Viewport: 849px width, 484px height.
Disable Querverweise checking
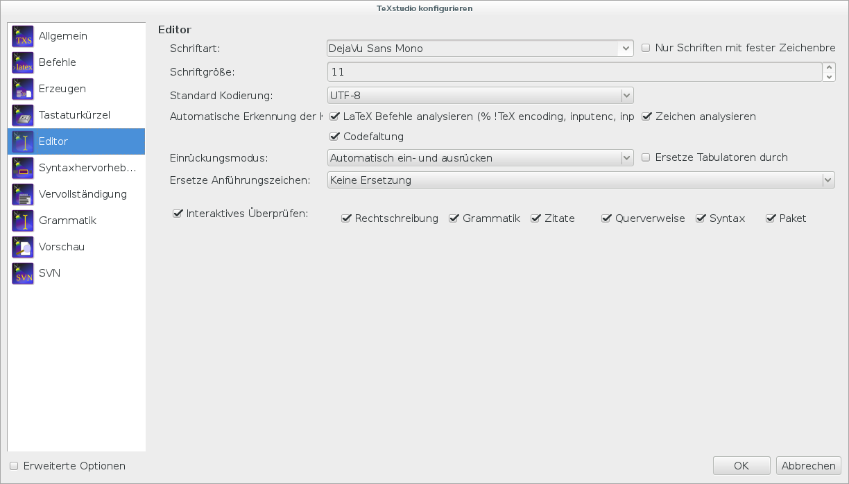point(606,218)
